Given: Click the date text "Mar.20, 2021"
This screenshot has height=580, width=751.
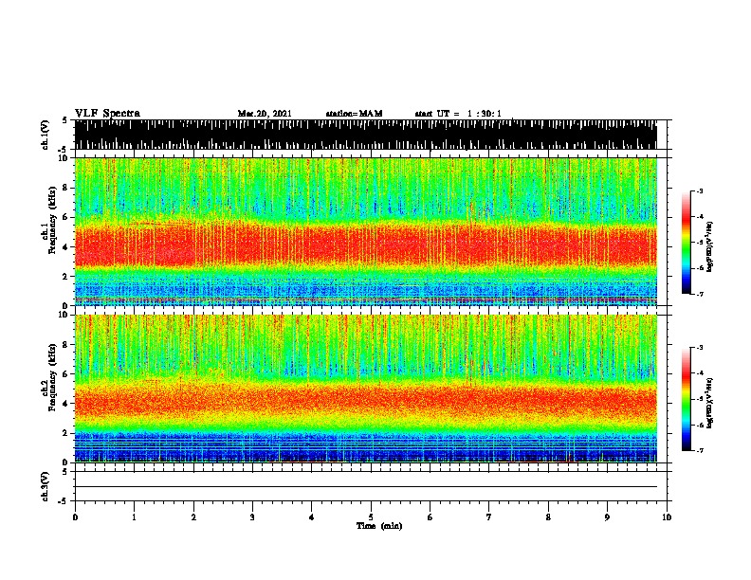Looking at the screenshot, I should (x=265, y=114).
